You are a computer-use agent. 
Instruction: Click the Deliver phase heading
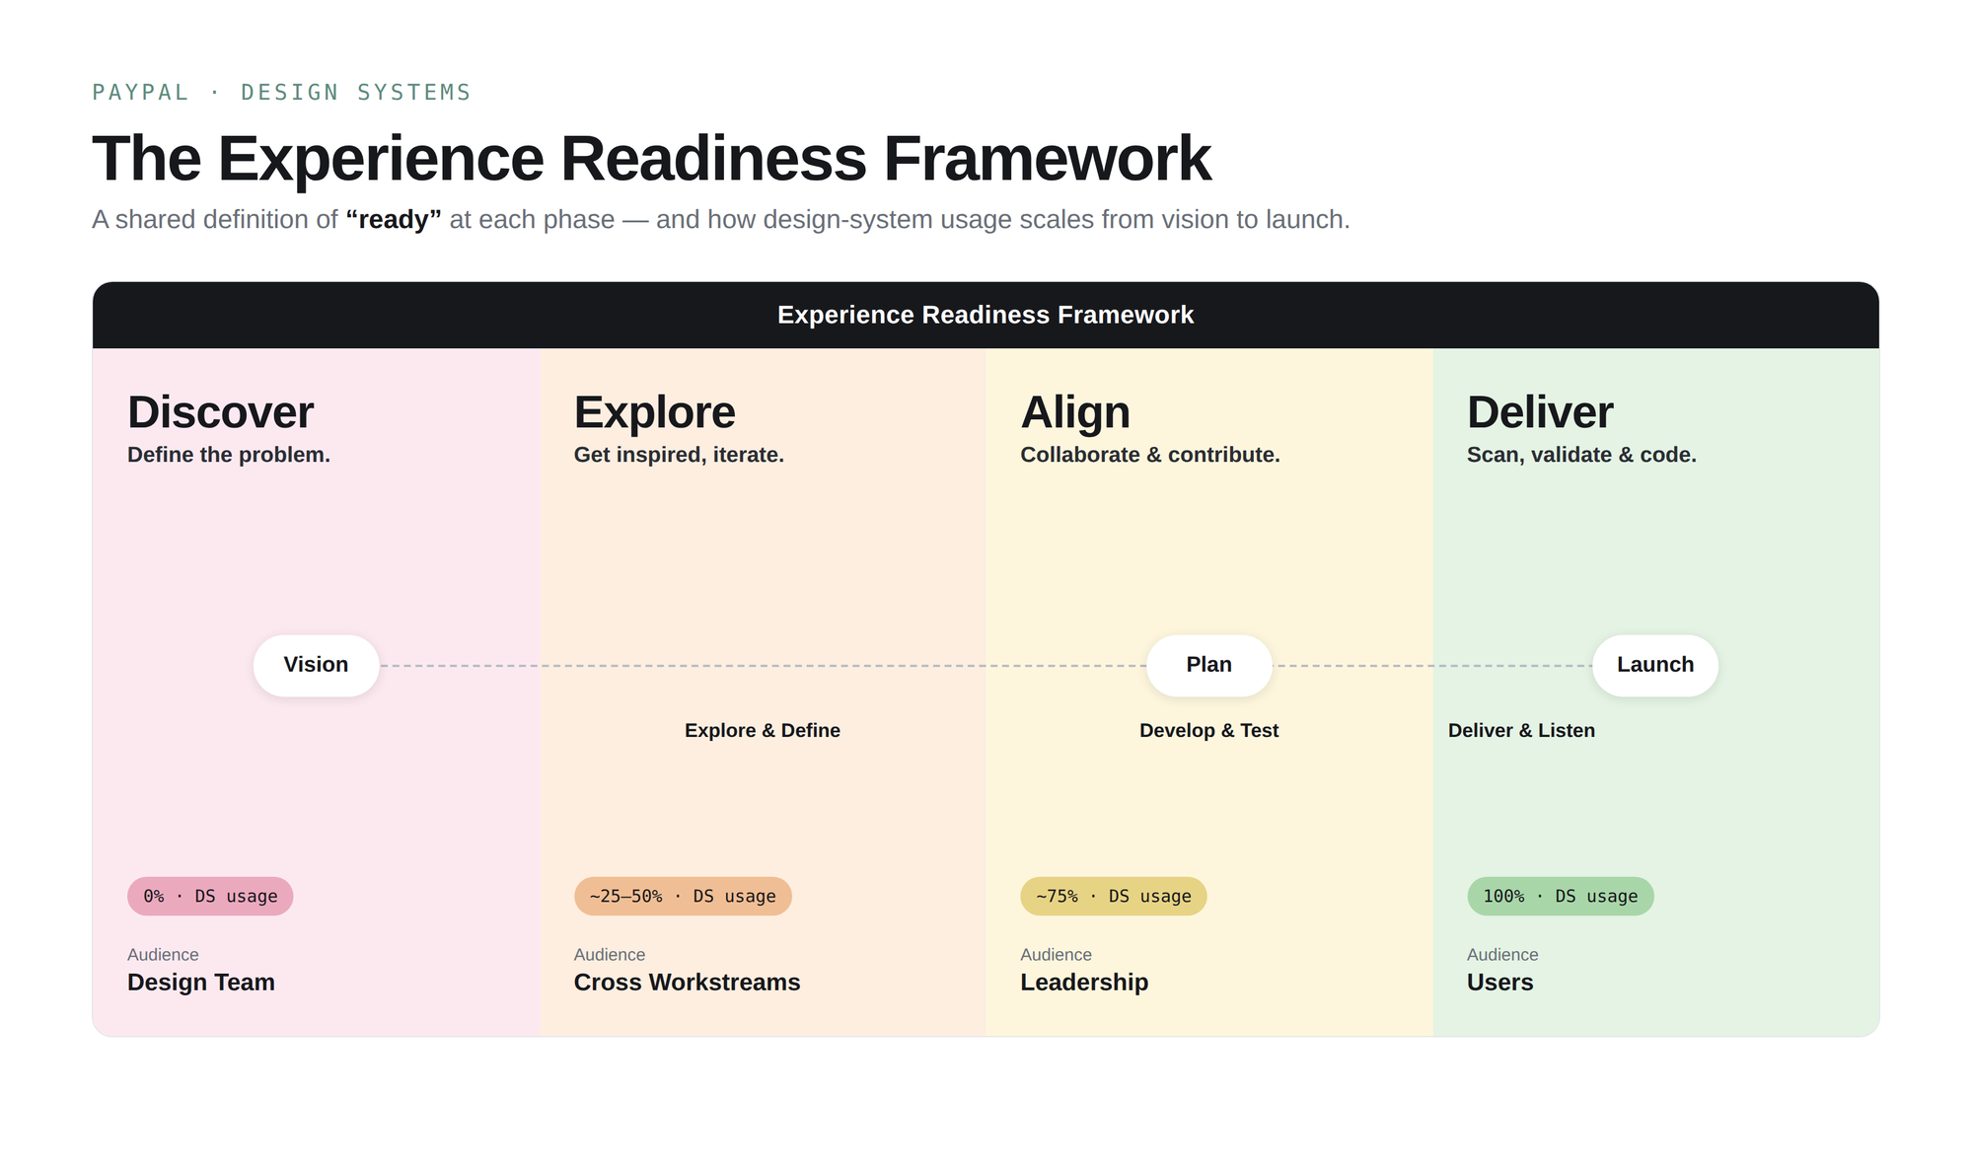click(x=1540, y=412)
